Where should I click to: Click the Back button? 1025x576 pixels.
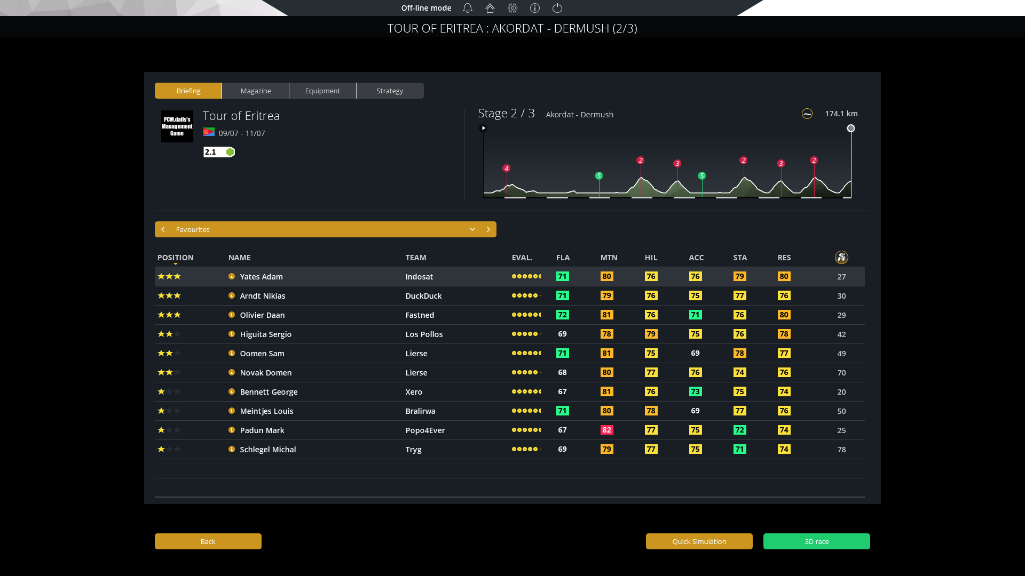[x=208, y=541]
